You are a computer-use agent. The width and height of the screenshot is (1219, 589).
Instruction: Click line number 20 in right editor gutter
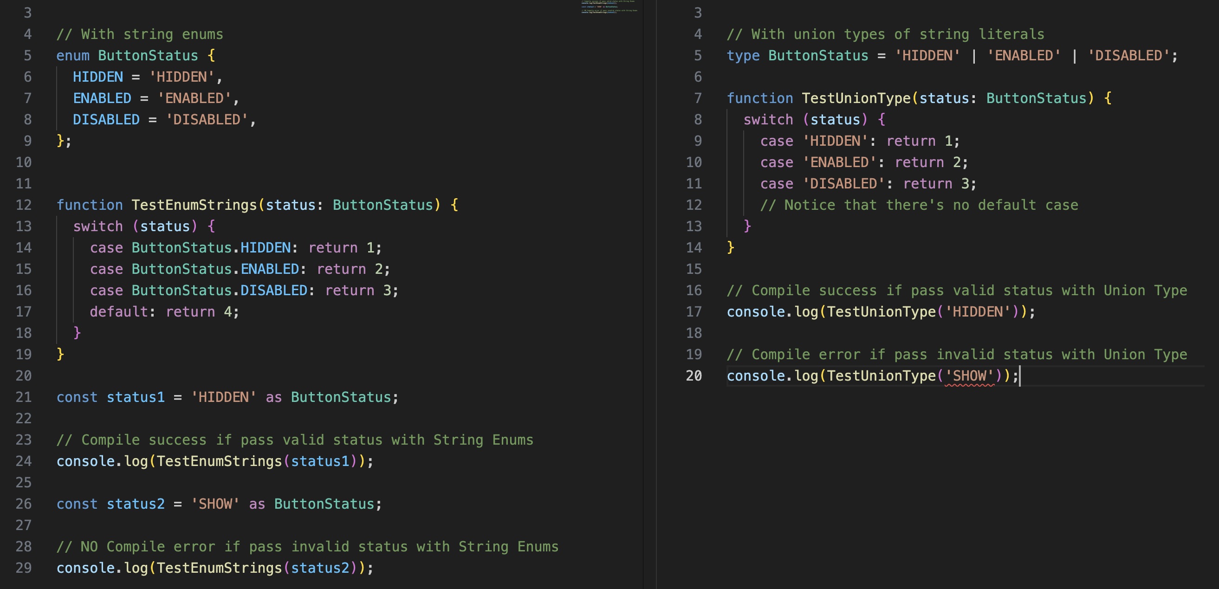[x=694, y=375]
